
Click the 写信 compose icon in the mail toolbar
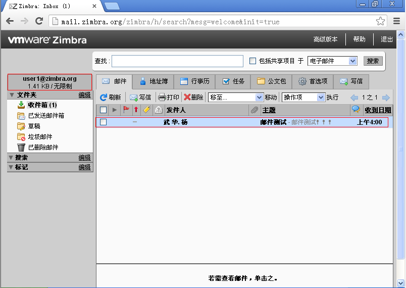pyautogui.click(x=134, y=98)
